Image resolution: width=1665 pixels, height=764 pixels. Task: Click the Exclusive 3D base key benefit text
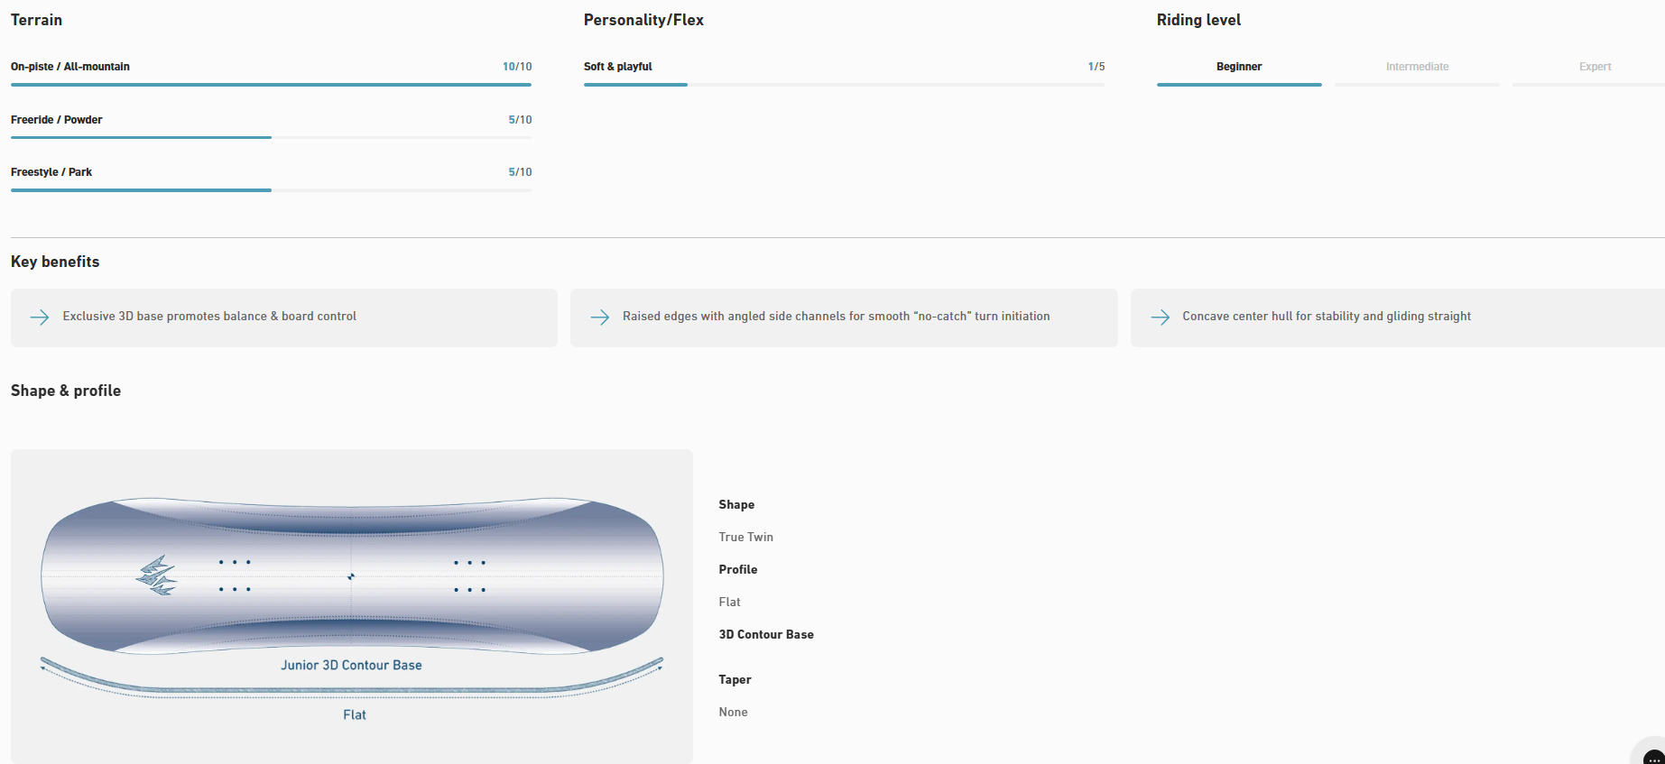[x=209, y=317]
